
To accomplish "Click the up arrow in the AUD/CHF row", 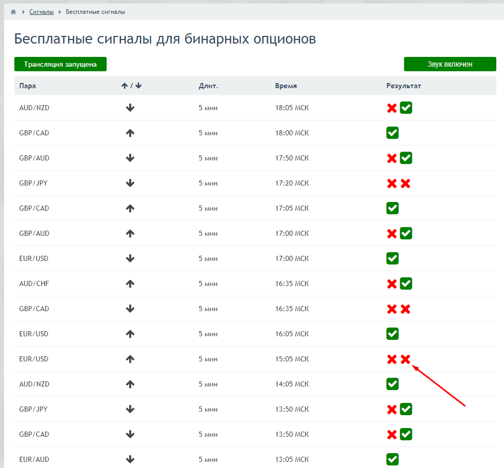I will click(130, 283).
